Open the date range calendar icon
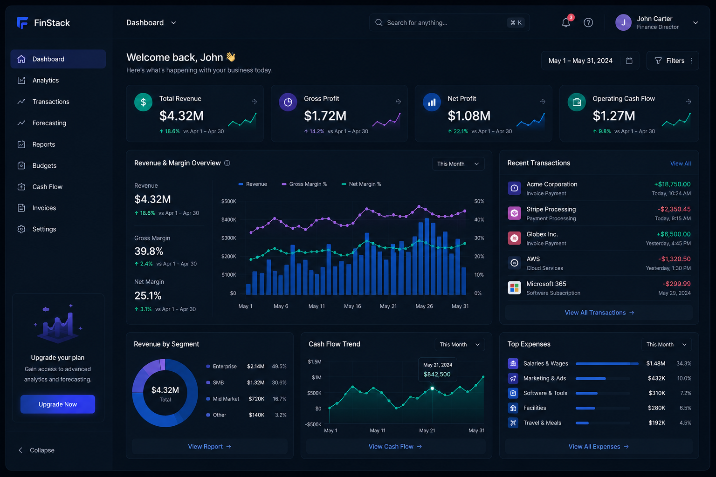This screenshot has width=716, height=477. pyautogui.click(x=629, y=61)
